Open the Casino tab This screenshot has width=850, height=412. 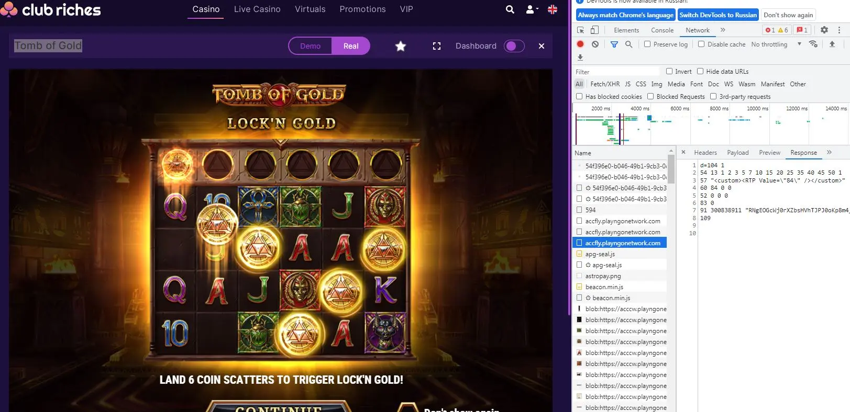tap(206, 9)
